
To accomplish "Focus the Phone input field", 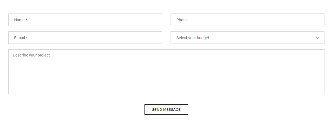I will click(x=247, y=20).
